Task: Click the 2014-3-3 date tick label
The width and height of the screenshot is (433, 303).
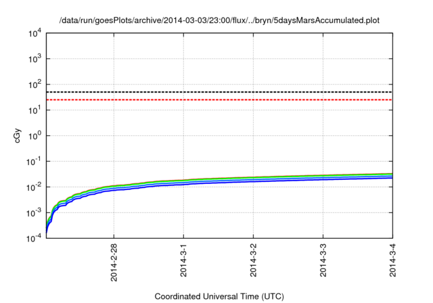Action: pos(323,260)
